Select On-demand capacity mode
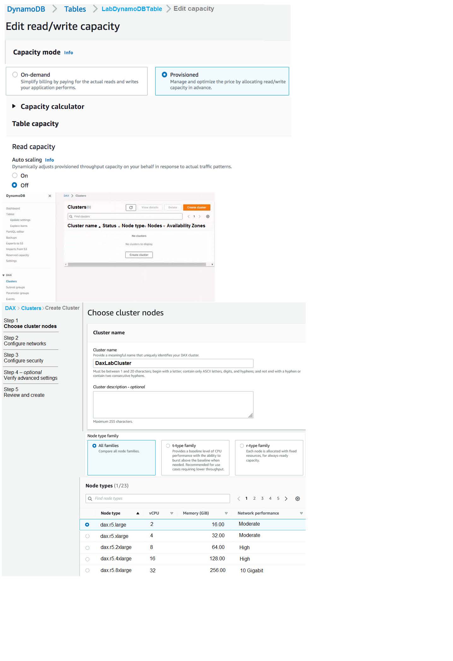The image size is (453, 661). coord(15,75)
